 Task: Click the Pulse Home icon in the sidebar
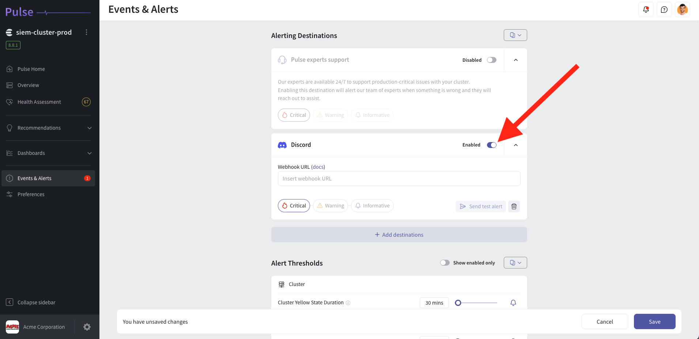[x=9, y=69]
